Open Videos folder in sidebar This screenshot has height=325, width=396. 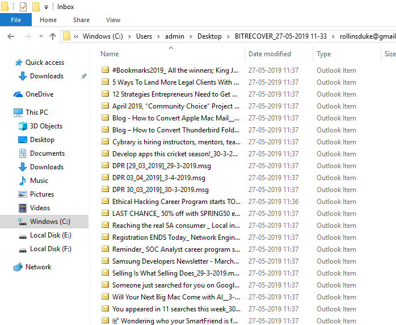click(40, 208)
